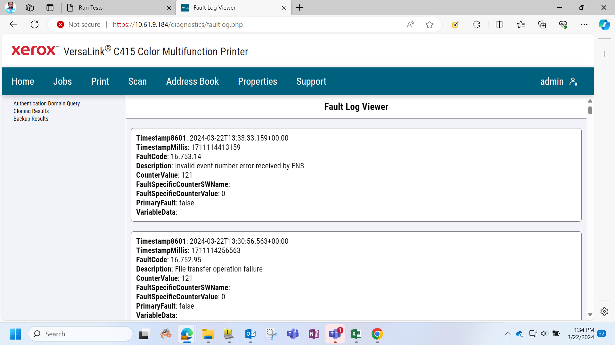This screenshot has height=345, width=615.
Task: Open the Collections icon in toolbar
Action: pos(542,25)
